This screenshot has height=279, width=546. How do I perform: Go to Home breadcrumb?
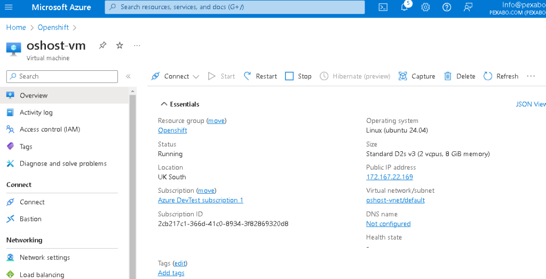click(x=16, y=28)
